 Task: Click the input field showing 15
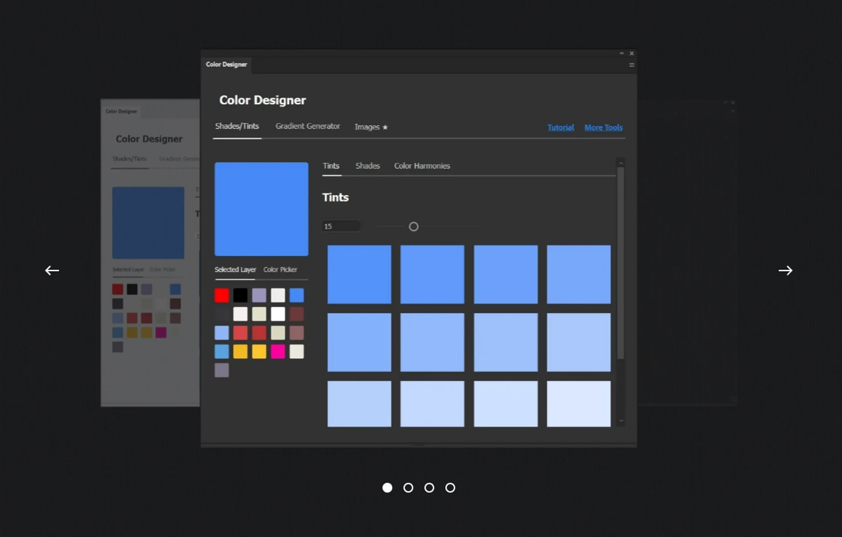coord(341,226)
